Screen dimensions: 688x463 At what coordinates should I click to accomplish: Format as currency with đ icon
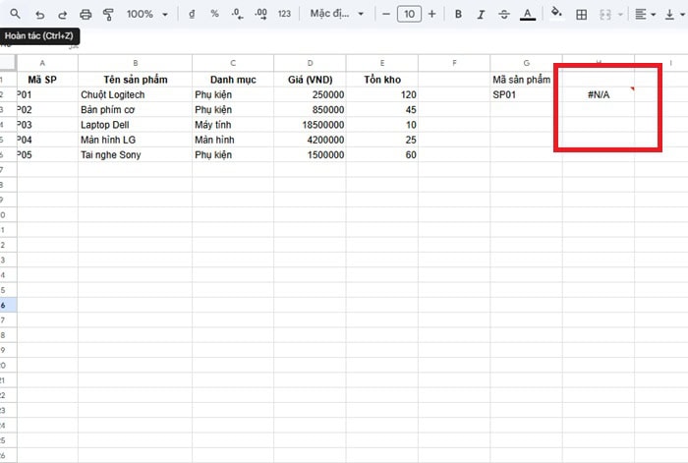pos(192,14)
